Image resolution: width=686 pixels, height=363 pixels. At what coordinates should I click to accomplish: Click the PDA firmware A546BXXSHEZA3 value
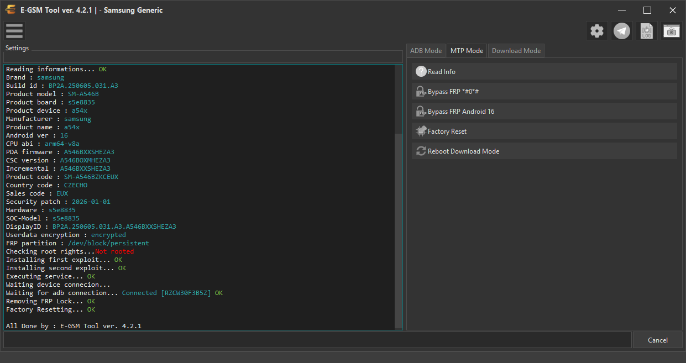point(89,152)
